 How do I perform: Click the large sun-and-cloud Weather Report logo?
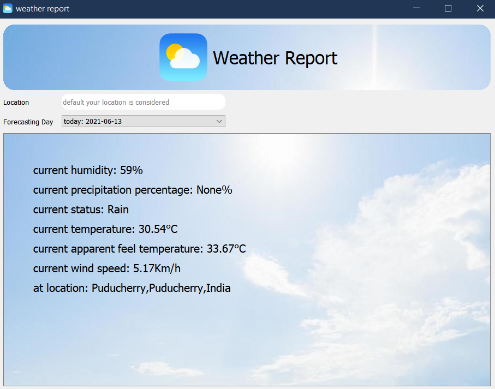(183, 57)
